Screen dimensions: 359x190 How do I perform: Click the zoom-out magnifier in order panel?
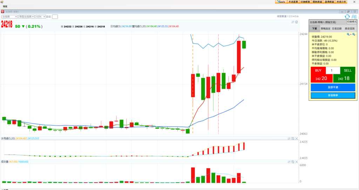pos(354,34)
